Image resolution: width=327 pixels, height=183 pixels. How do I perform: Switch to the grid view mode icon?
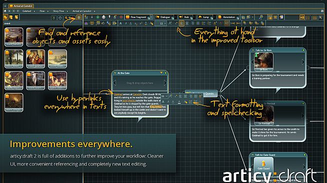314,17
